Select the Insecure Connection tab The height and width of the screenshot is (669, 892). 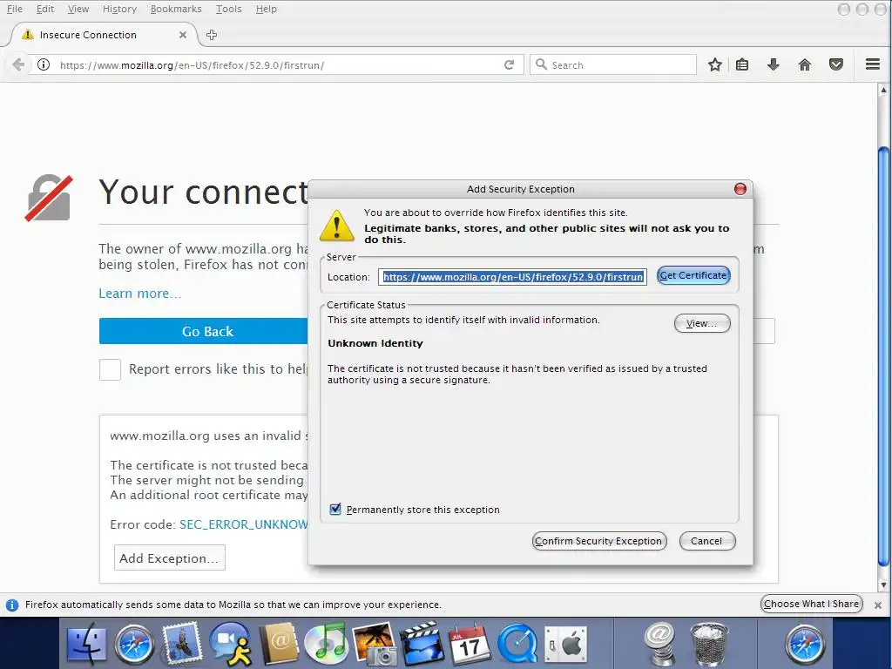(104, 35)
